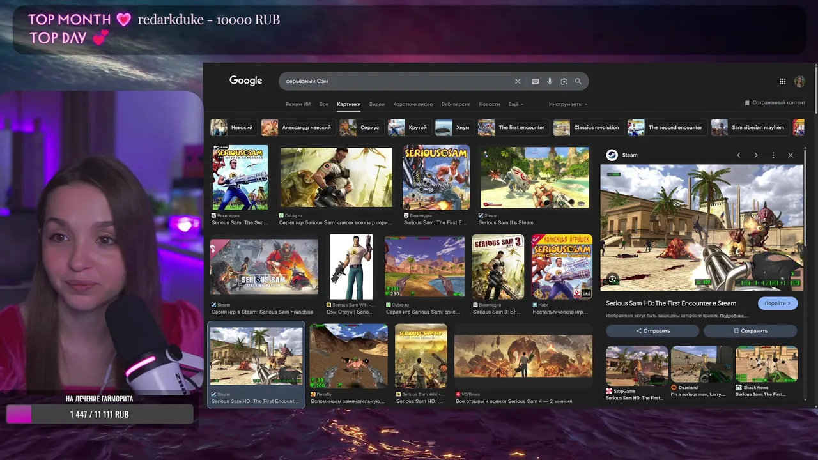Open Пикабу Вспоминаем замечательную thumbnail

pyautogui.click(x=349, y=356)
